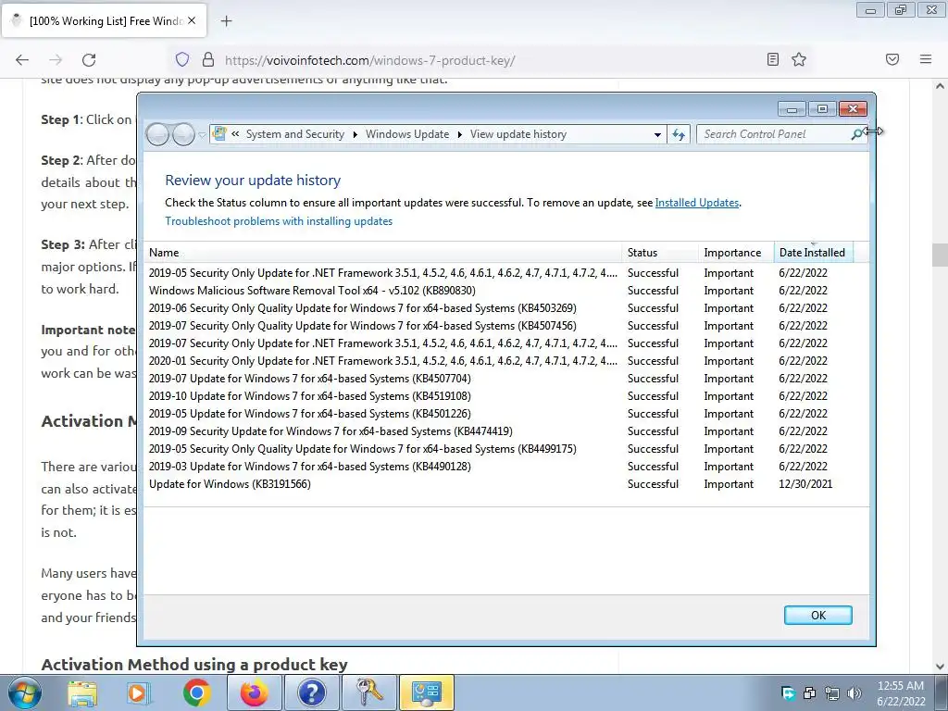The image size is (948, 711).
Task: Go back in Firefox
Action: [x=22, y=60]
